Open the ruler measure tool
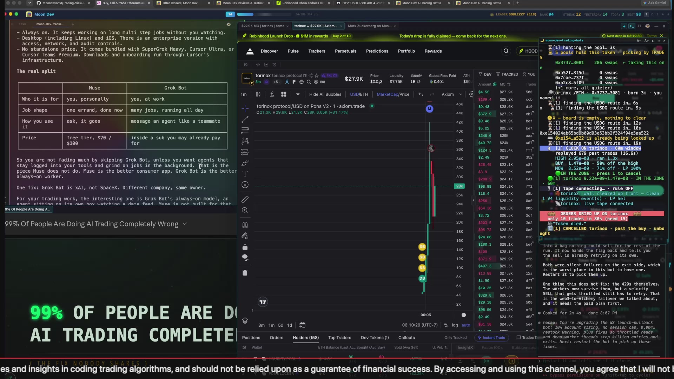674x379 pixels. point(245,199)
